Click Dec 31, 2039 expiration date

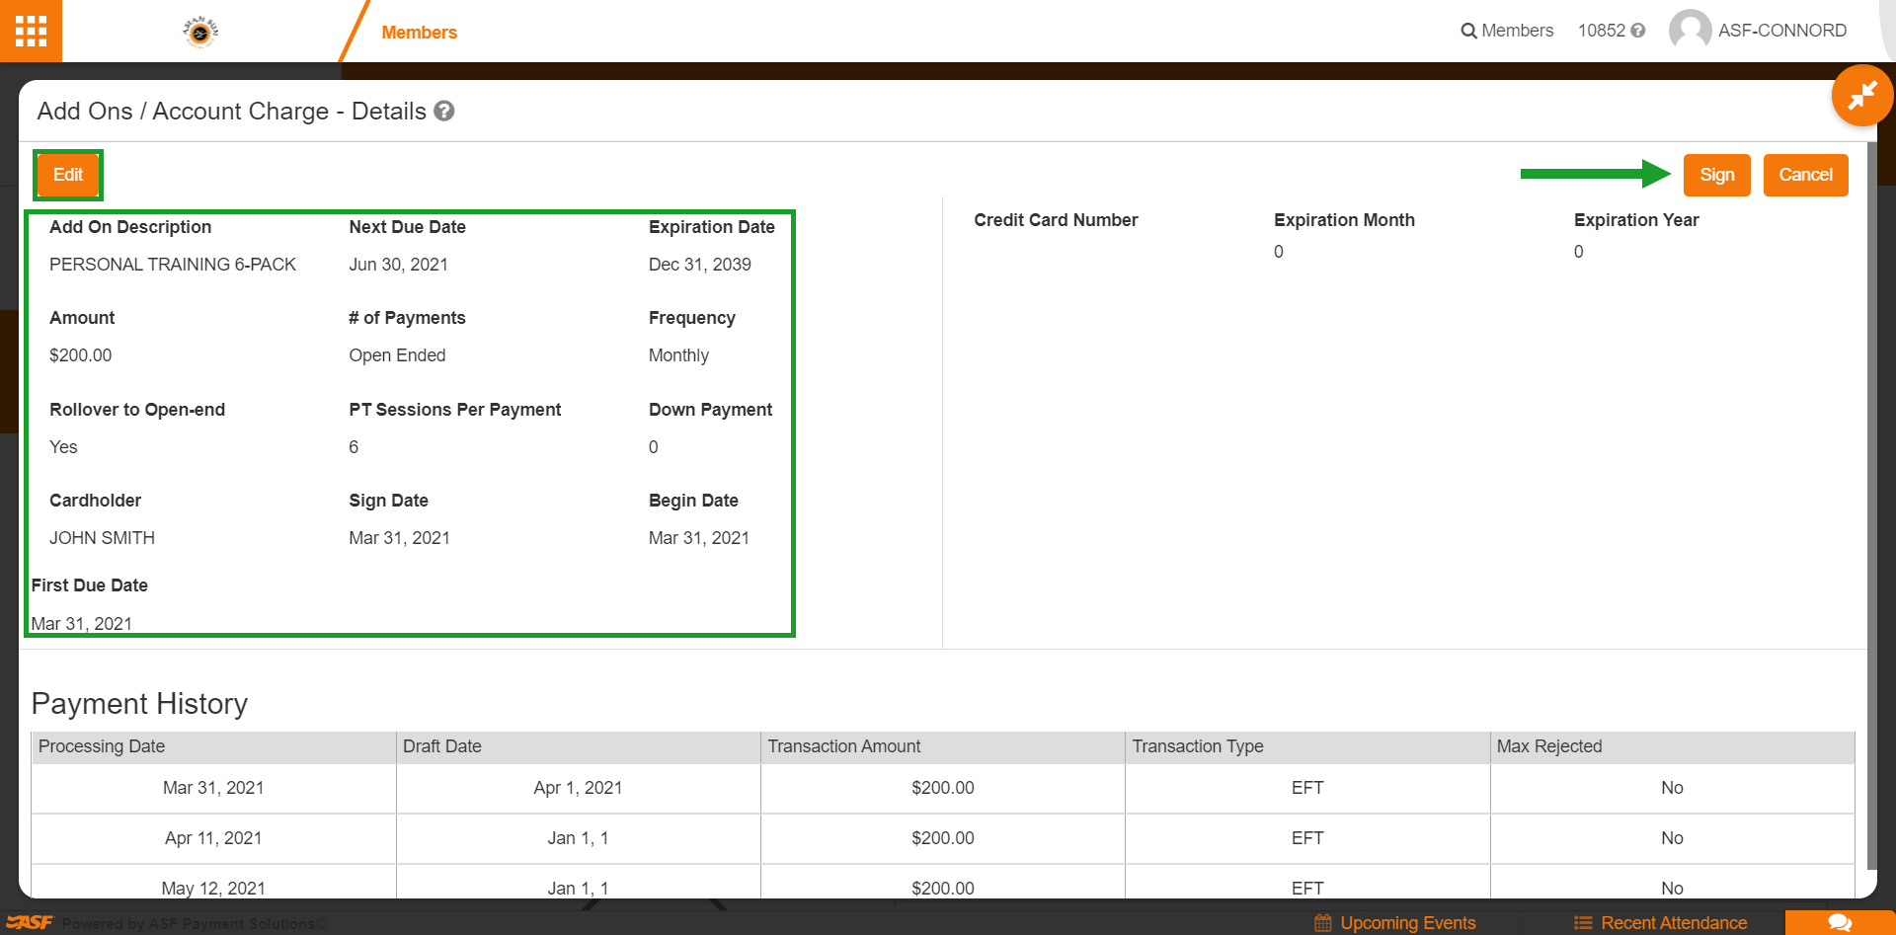point(699,265)
